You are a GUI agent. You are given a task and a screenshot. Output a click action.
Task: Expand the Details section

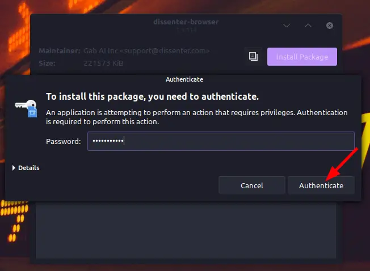pyautogui.click(x=26, y=168)
